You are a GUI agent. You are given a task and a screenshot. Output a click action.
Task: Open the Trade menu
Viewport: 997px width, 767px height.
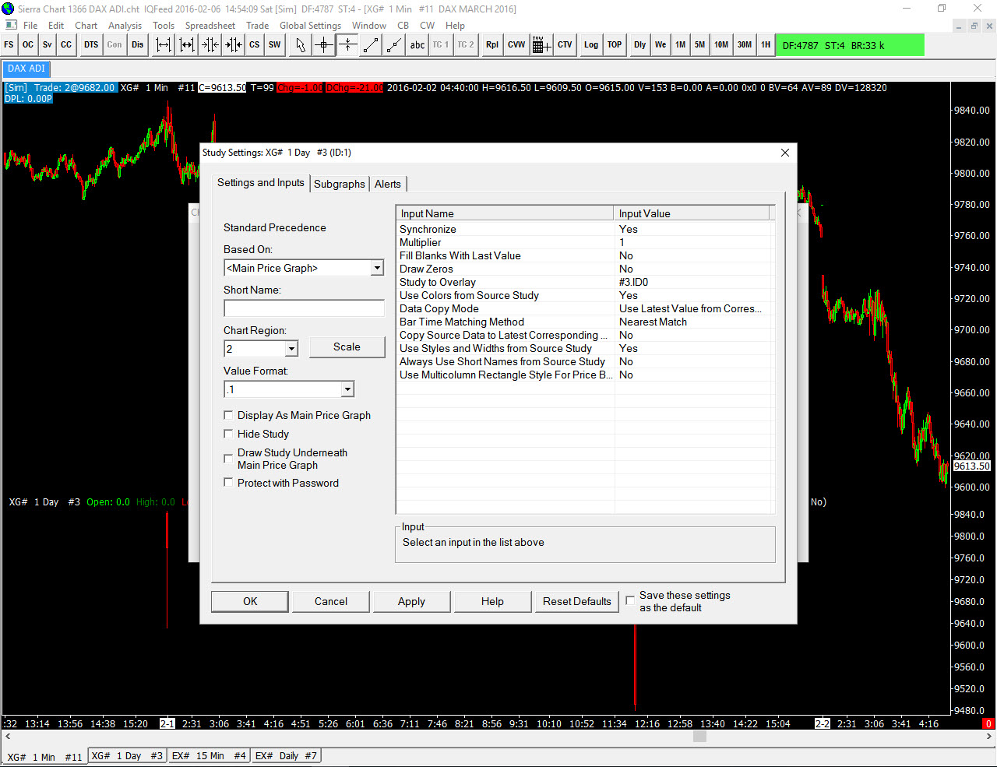point(257,26)
